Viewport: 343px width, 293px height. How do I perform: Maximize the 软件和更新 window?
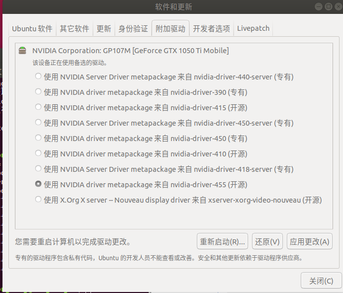[x=329, y=7]
